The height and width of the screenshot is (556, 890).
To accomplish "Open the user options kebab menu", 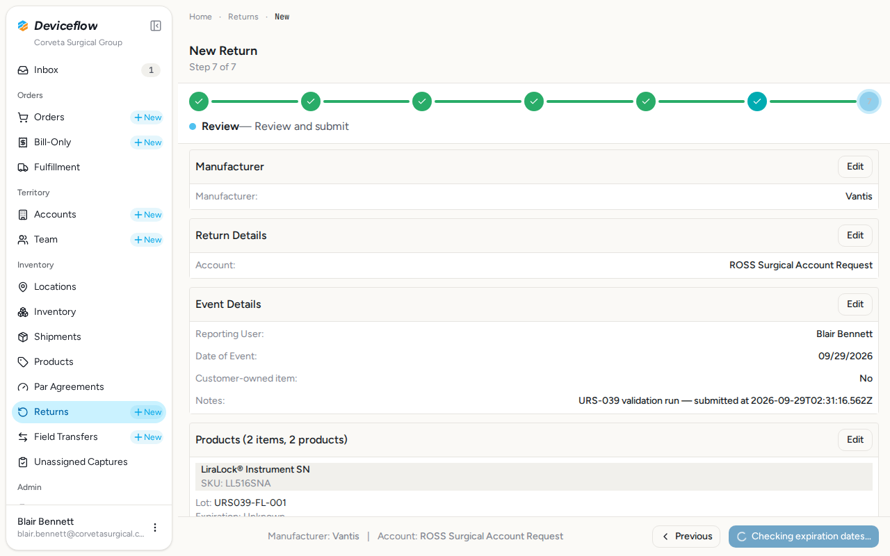I will [155, 528].
